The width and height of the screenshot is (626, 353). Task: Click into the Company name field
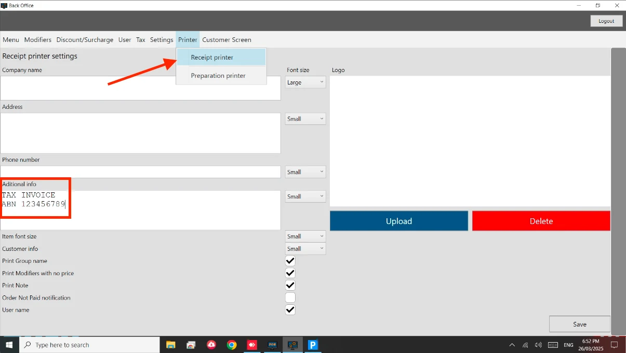pyautogui.click(x=140, y=88)
